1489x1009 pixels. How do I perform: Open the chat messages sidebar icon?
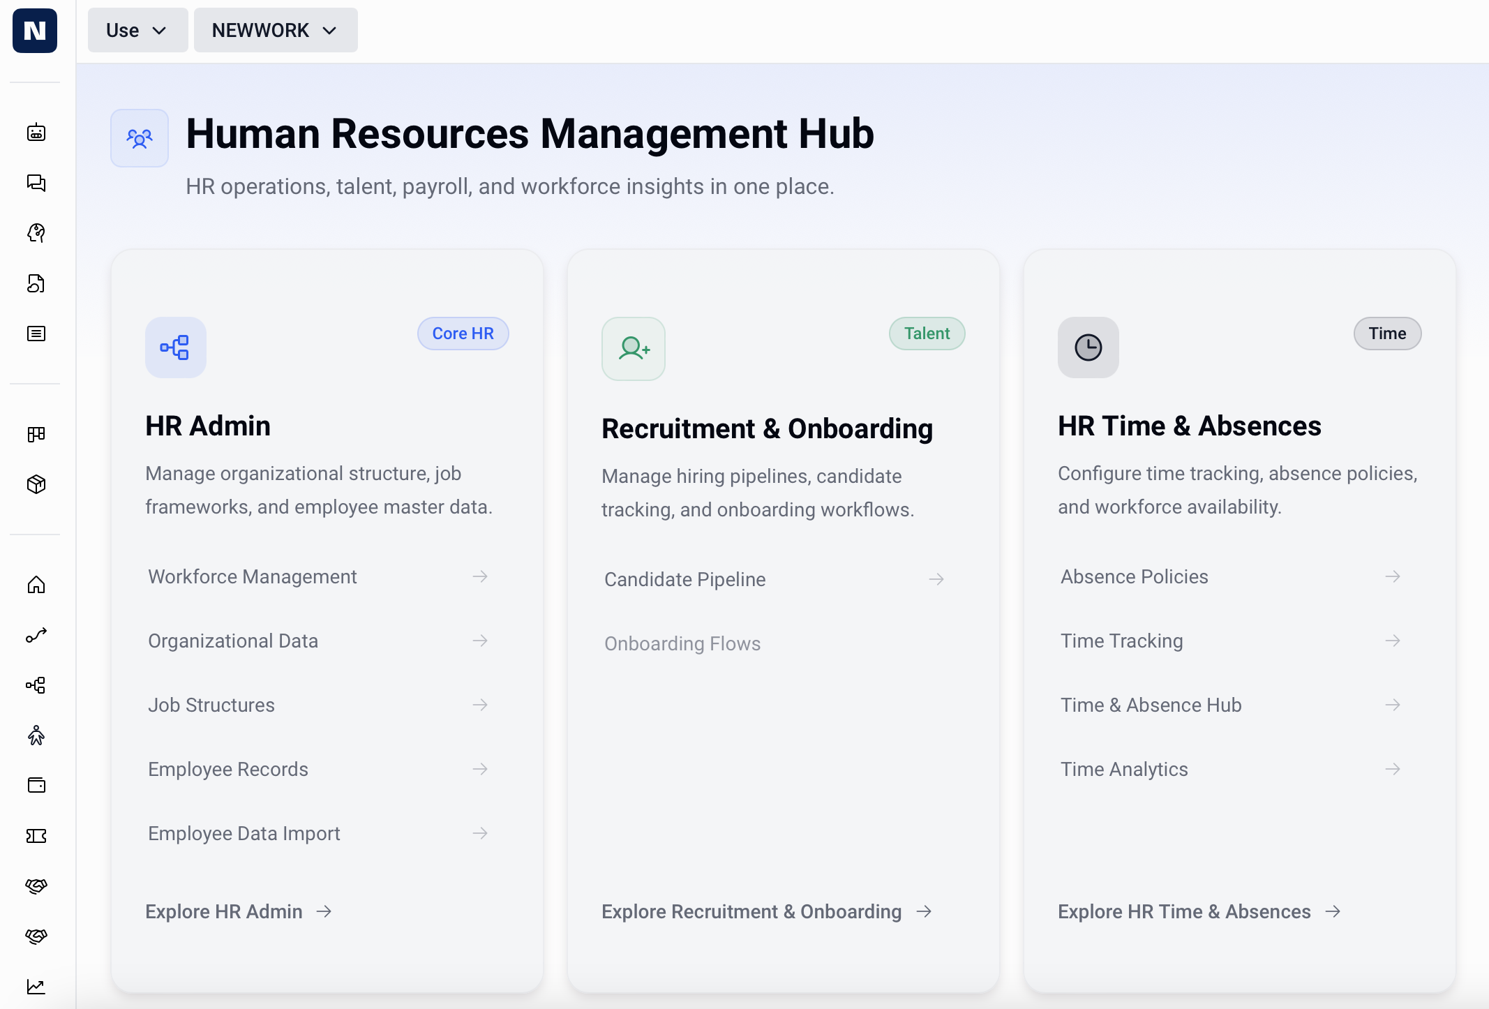point(36,183)
